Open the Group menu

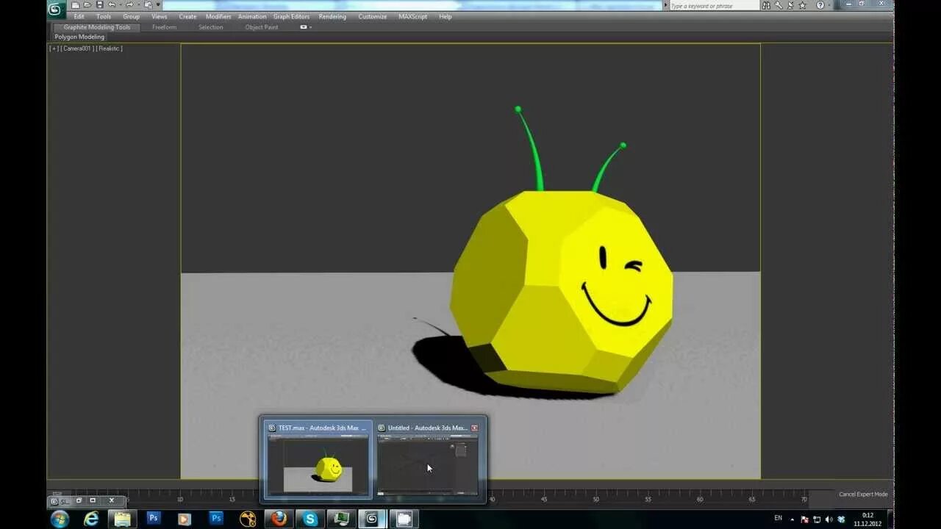click(x=131, y=16)
